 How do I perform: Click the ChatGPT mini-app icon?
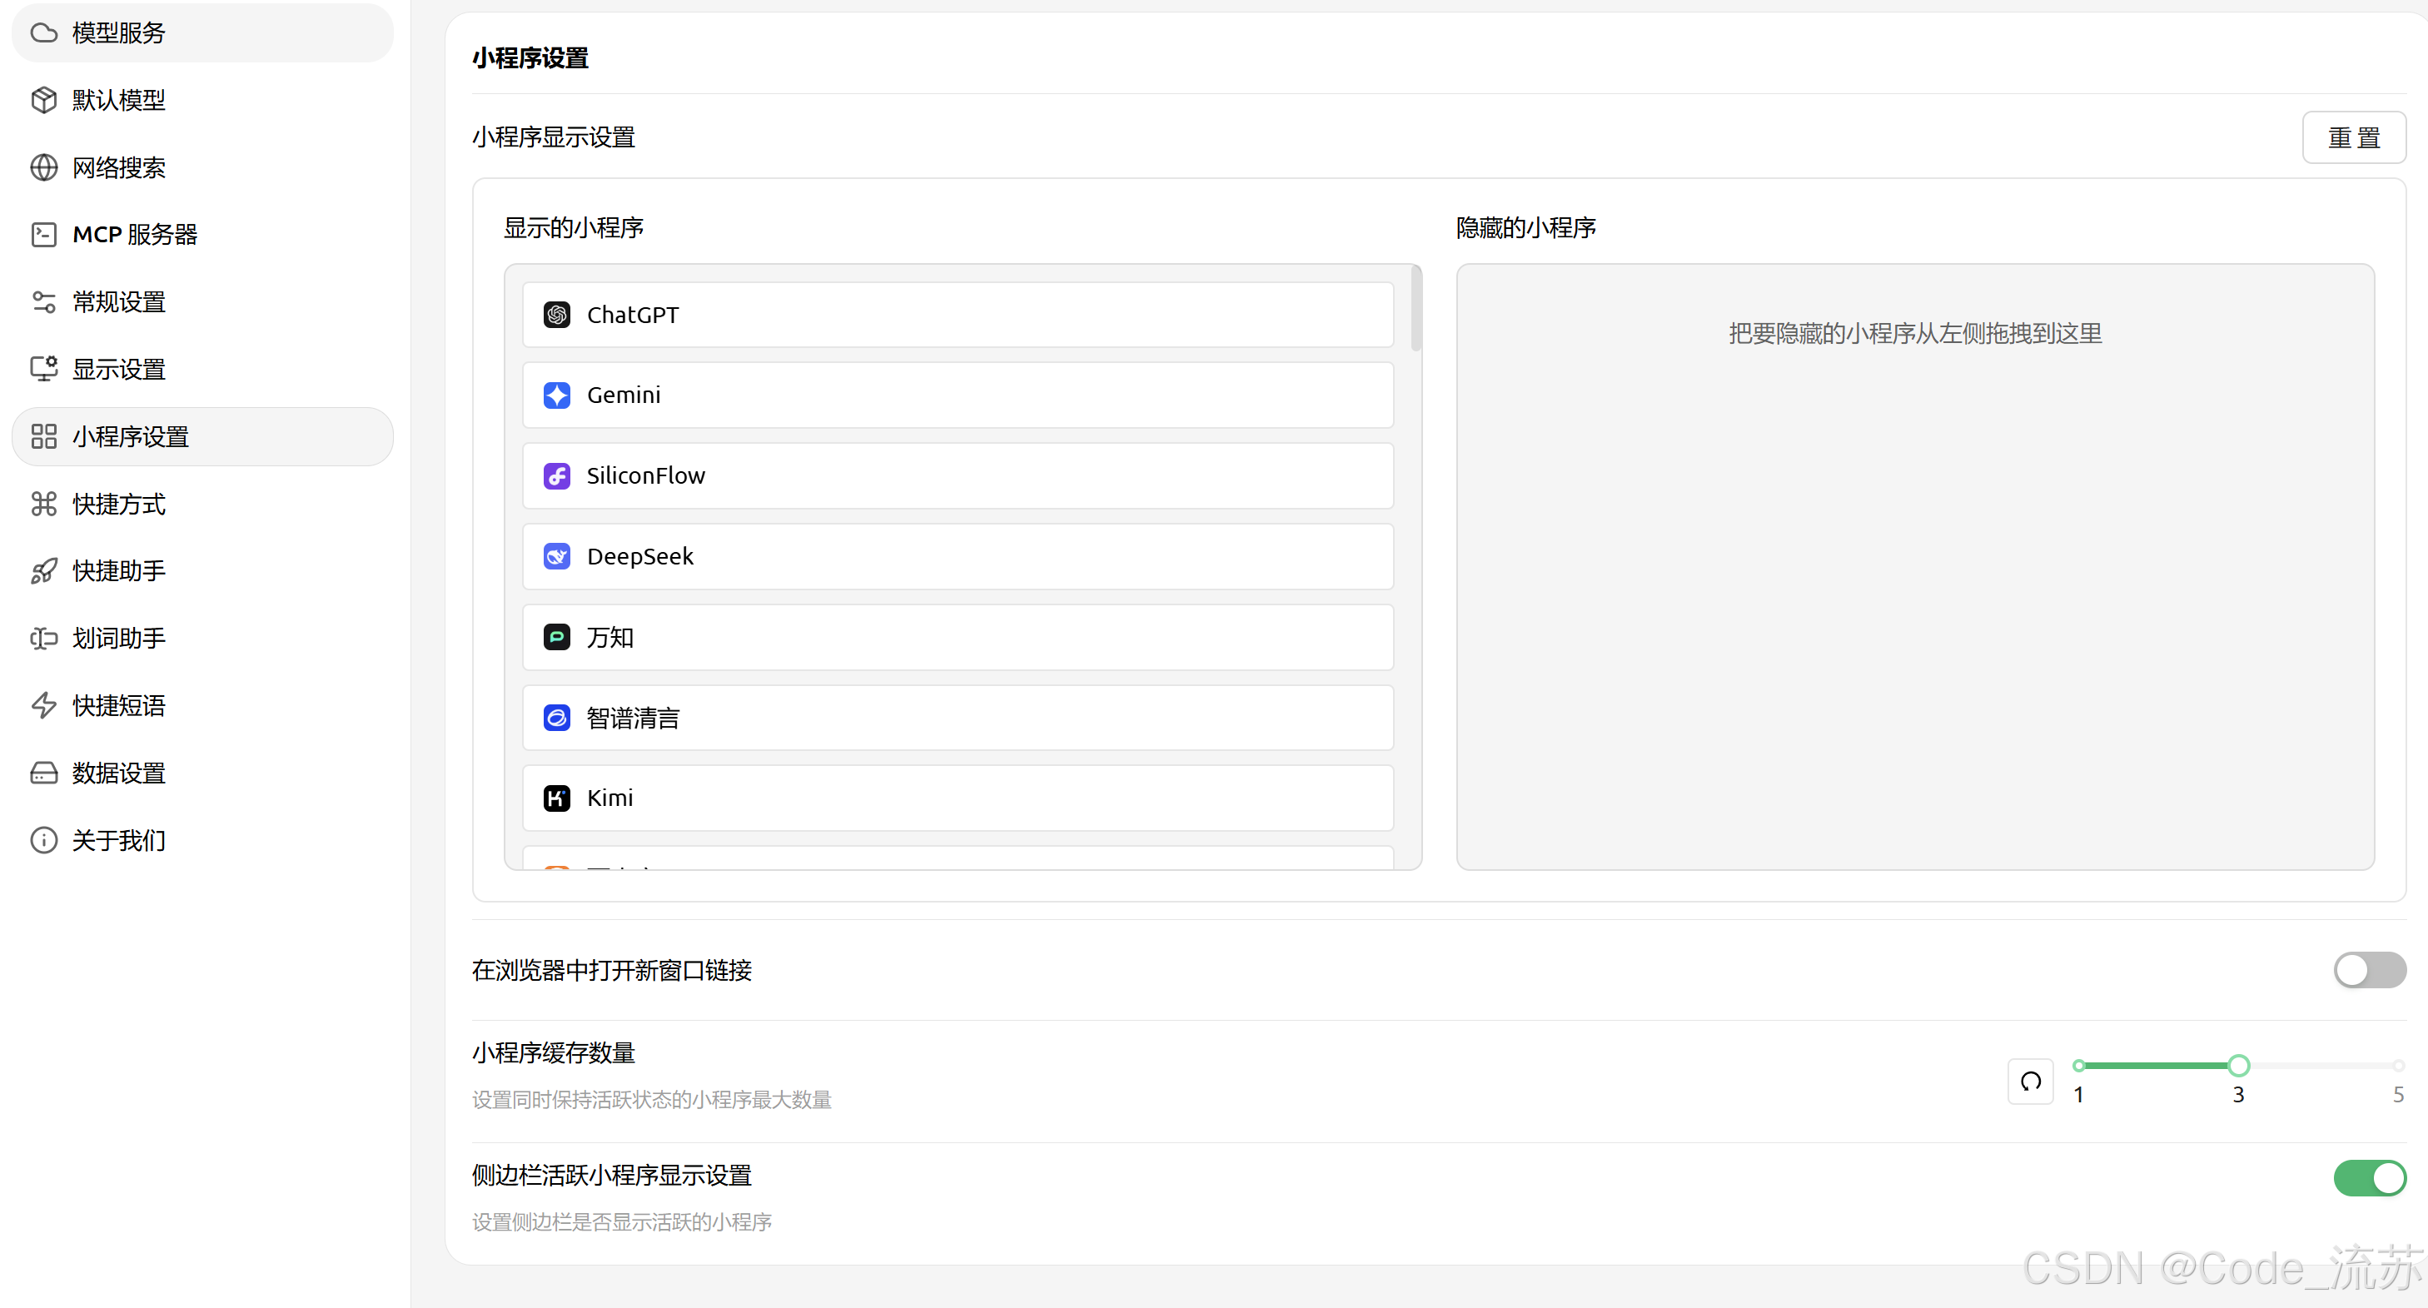coord(557,315)
